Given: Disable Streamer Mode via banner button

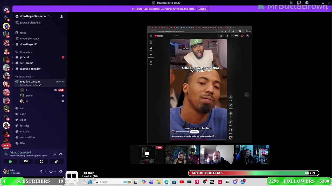Looking at the screenshot, I should [202, 9].
